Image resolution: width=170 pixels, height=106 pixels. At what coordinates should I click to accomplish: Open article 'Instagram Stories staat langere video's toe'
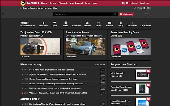55,88
